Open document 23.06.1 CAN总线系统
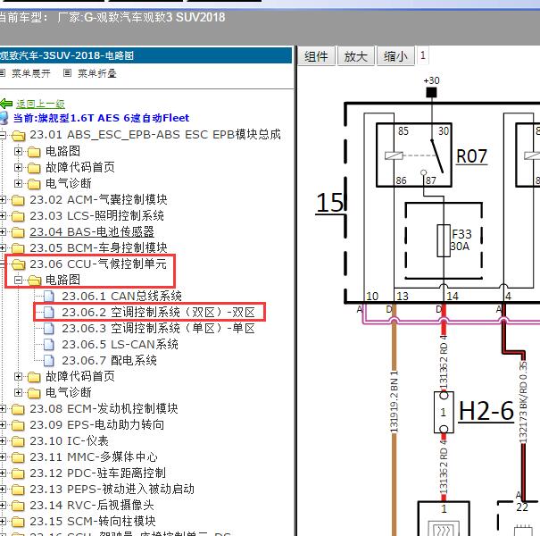 (x=122, y=296)
